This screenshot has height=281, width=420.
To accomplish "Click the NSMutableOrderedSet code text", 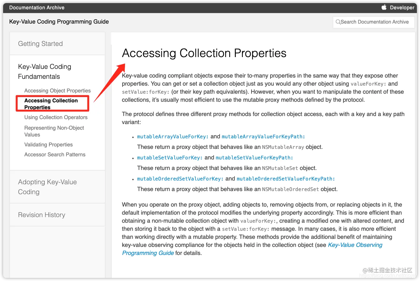I will click(291, 189).
